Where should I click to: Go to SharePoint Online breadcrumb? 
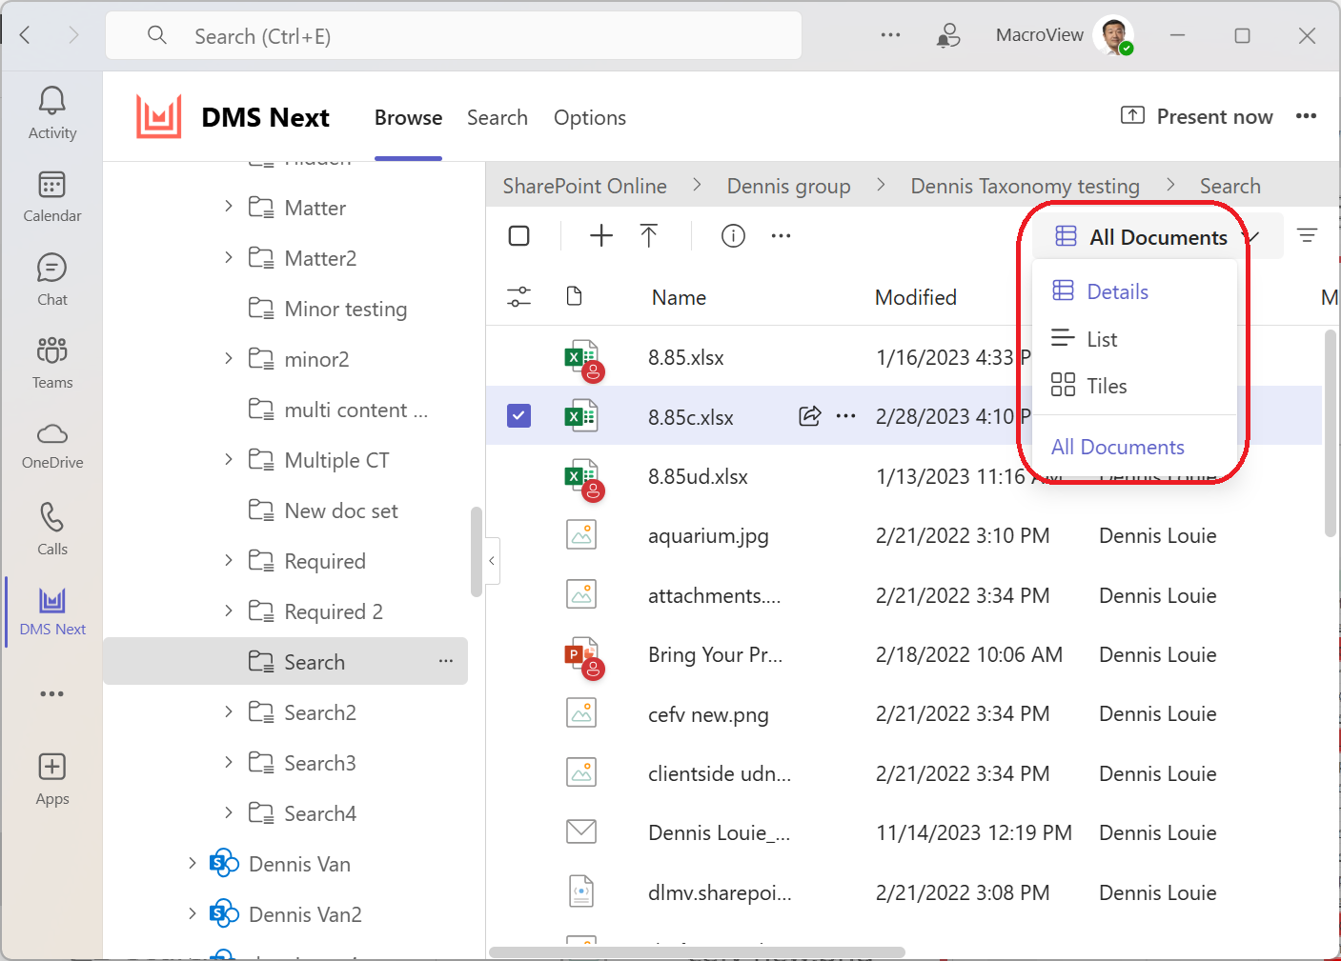coord(584,186)
